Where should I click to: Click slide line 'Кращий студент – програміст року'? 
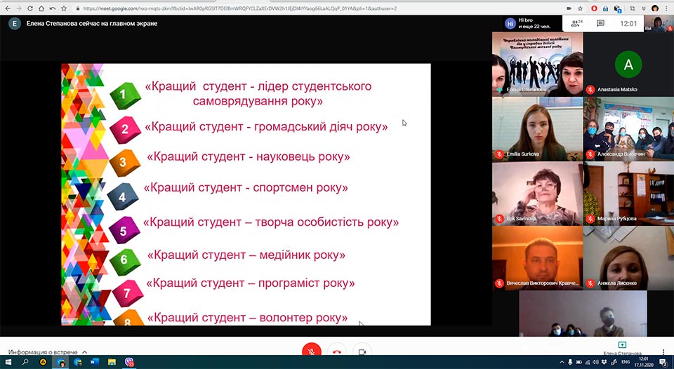(x=250, y=283)
